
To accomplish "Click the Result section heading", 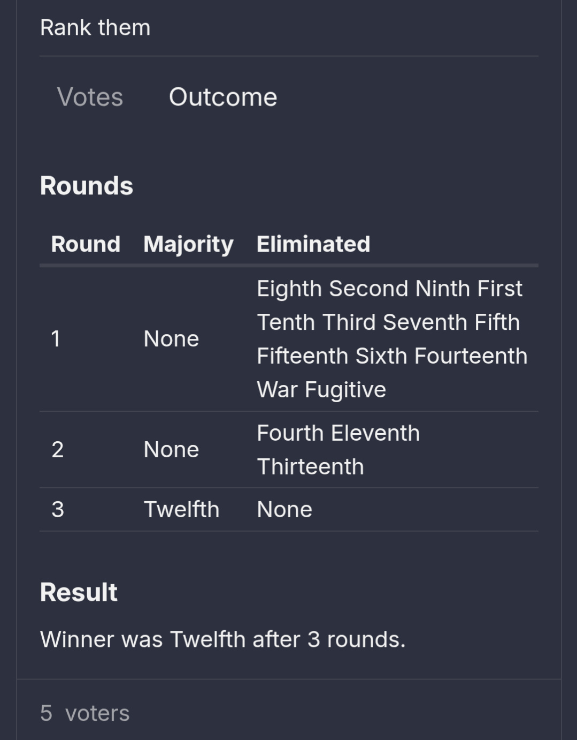I will [x=79, y=592].
